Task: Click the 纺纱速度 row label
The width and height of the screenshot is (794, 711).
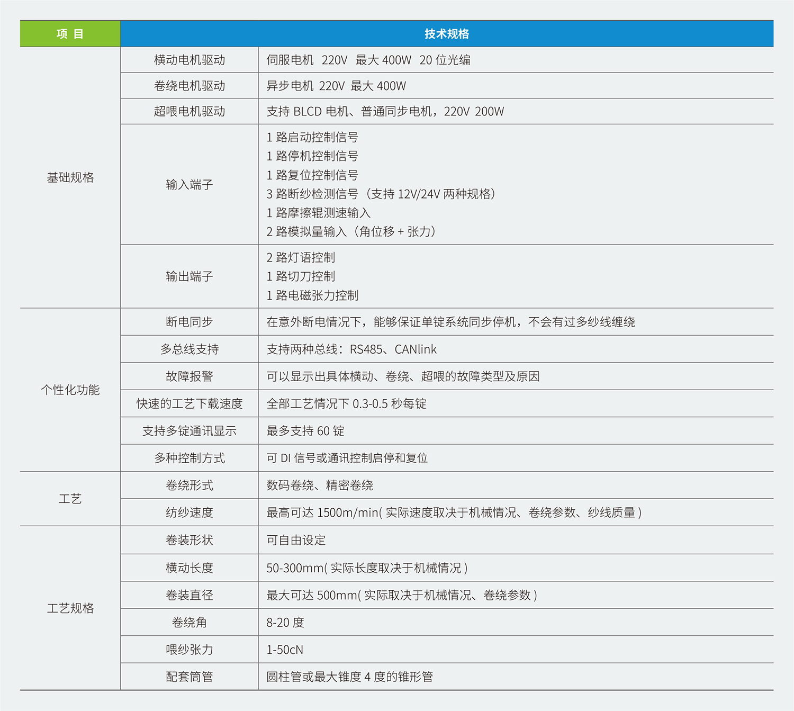Action: (189, 512)
